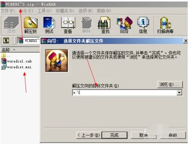Click the archive icon in address bar
The image size is (188, 144).
[20, 40]
